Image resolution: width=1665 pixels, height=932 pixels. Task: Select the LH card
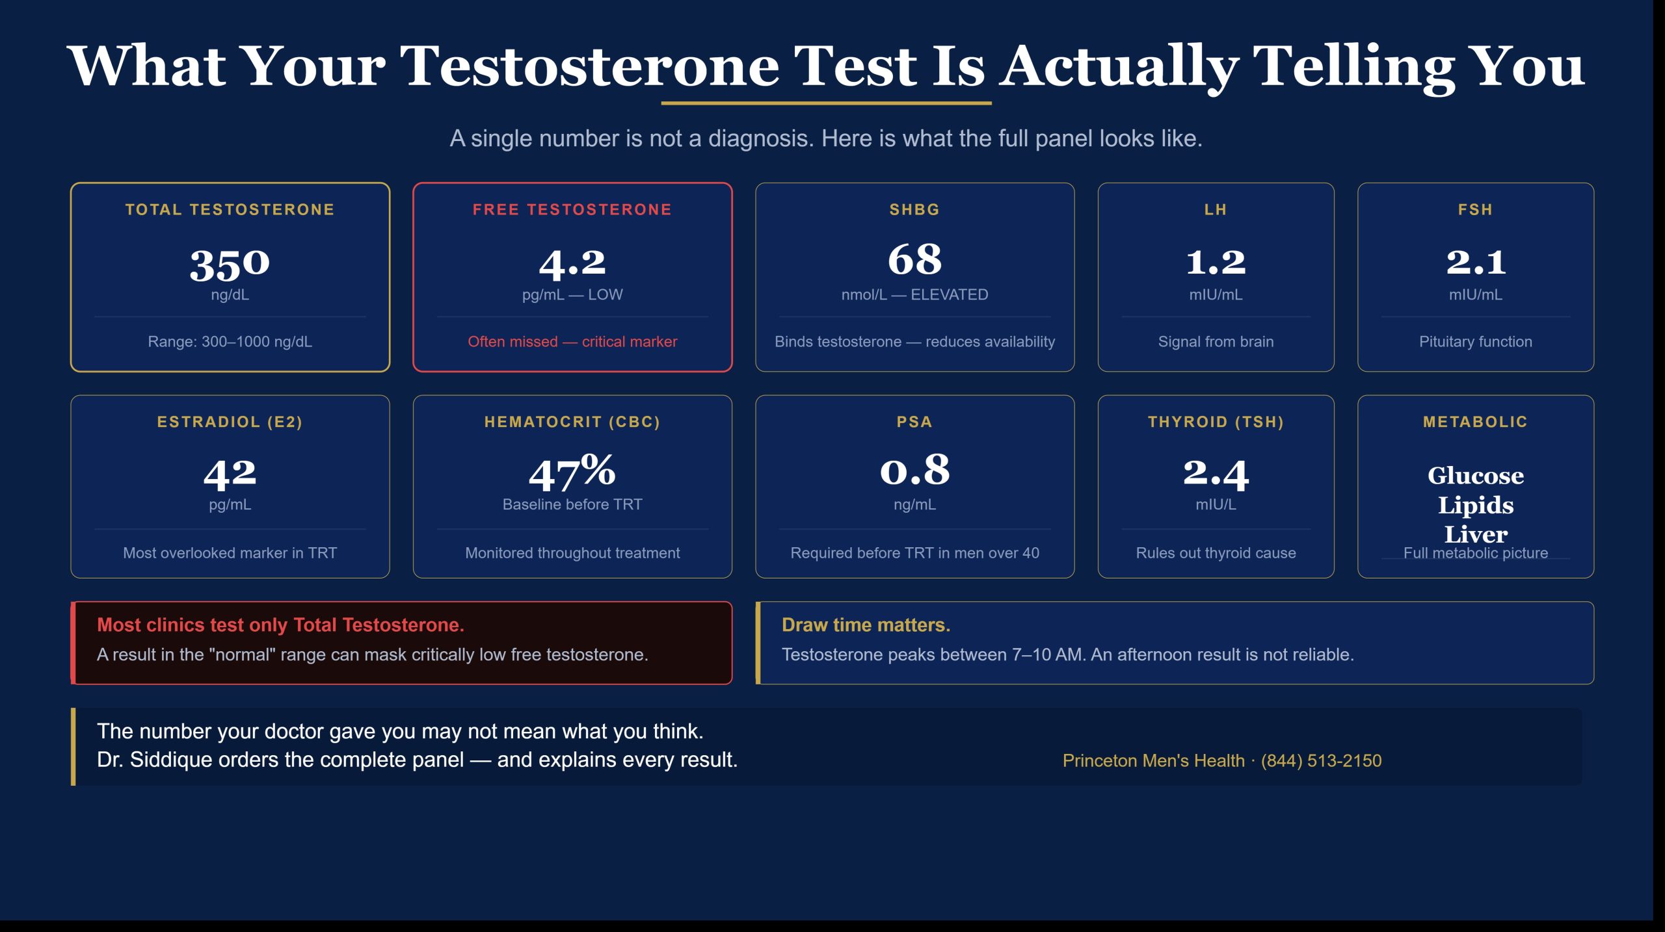[x=1216, y=277]
